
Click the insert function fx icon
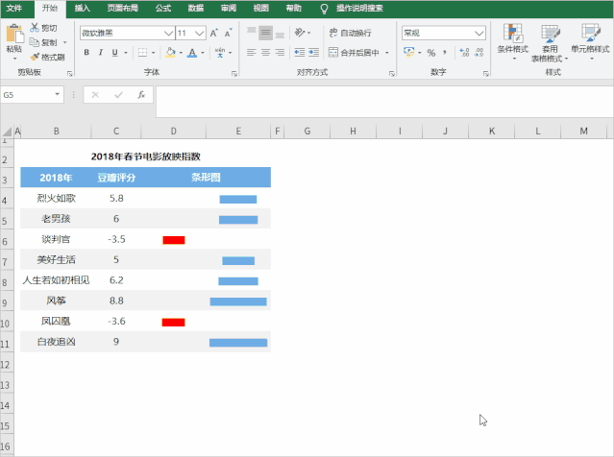tap(141, 95)
